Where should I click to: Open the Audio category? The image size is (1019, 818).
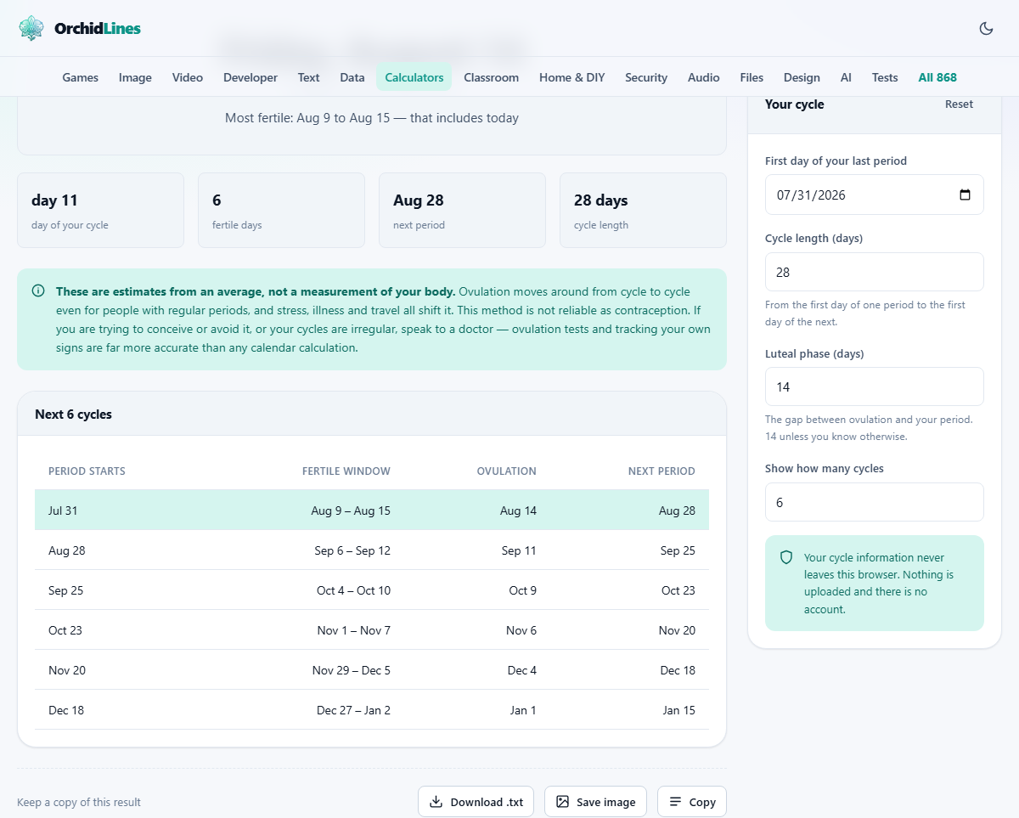click(704, 77)
